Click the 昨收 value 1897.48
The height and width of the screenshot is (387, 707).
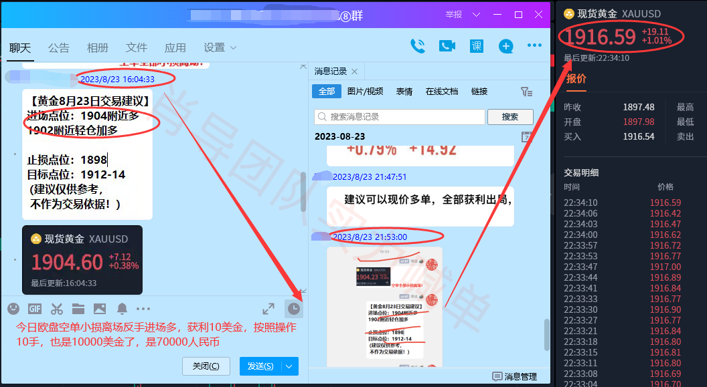click(x=639, y=107)
